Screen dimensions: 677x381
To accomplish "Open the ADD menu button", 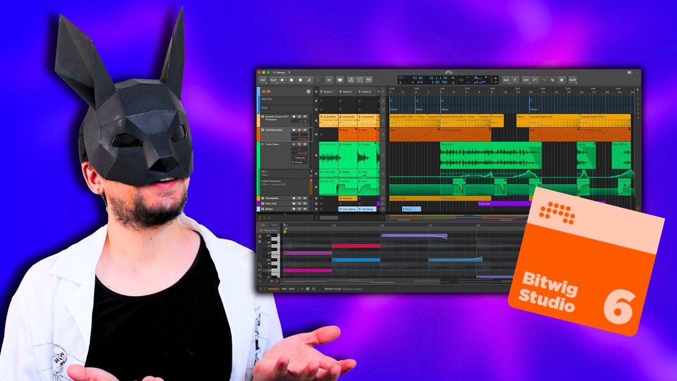I will tap(506, 80).
